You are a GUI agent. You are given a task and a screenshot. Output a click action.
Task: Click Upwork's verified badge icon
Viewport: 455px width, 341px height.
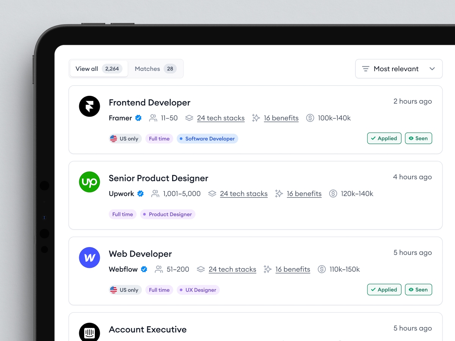[x=141, y=194]
